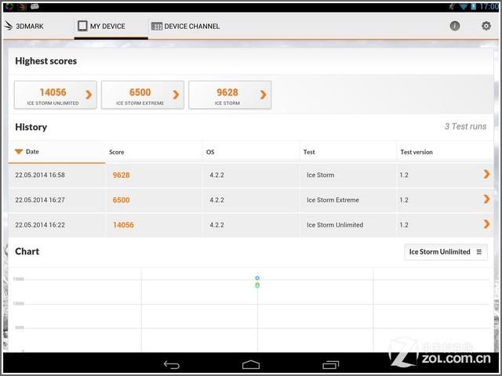Click the History heading
This screenshot has width=502, height=376.
click(31, 127)
